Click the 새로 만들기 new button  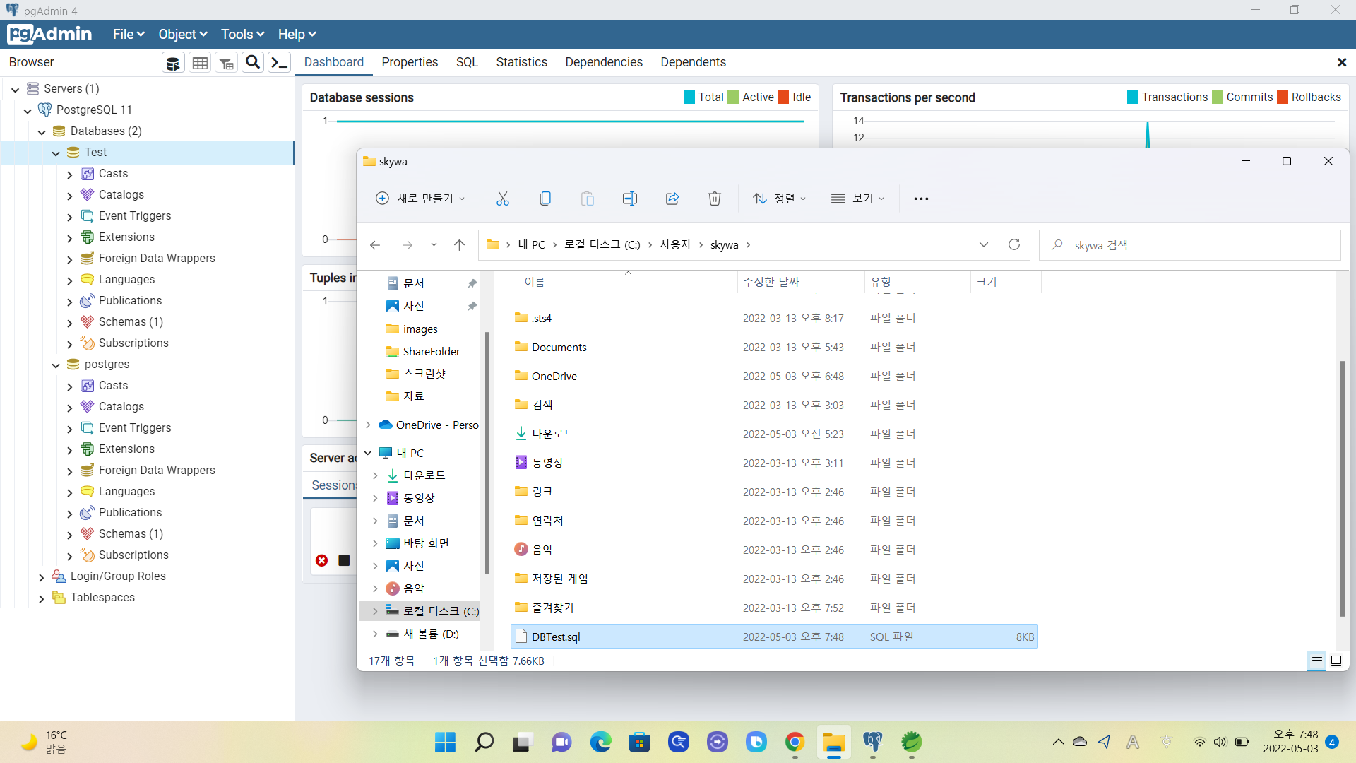(x=420, y=199)
